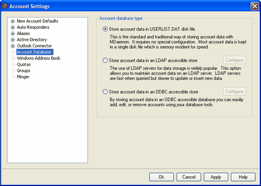The height and width of the screenshot is (186, 261).
Task: Click the MDaemon icon in title bar
Action: pos(5,6)
